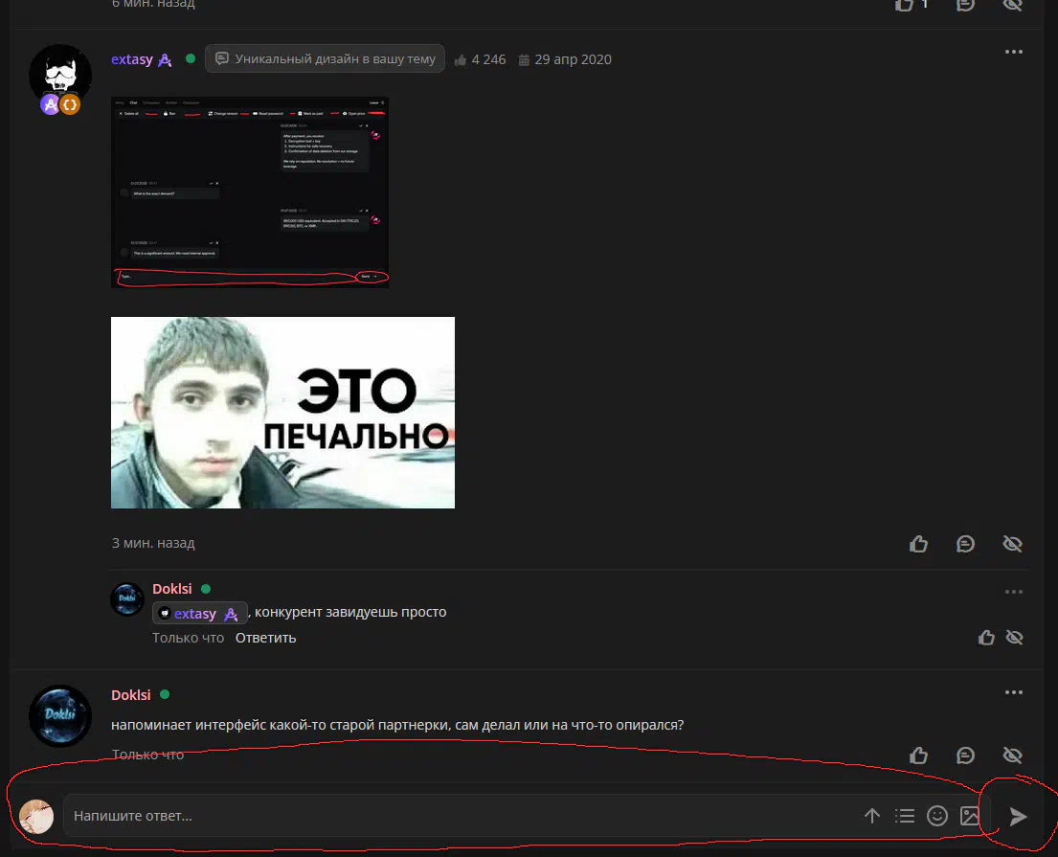Viewport: 1058px width, 857px height.
Task: Toggle hide on Doklsi's last post
Action: tap(1012, 755)
